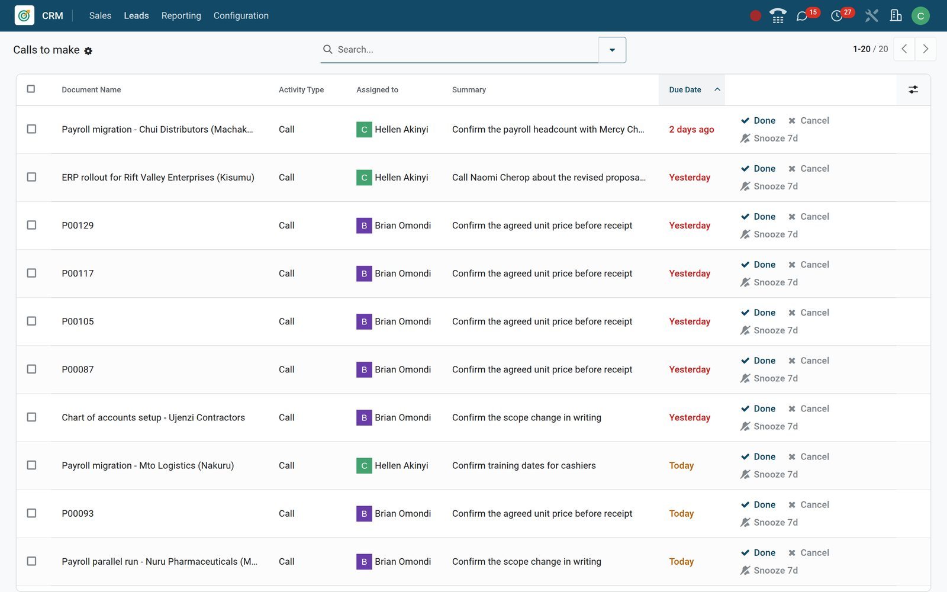Image resolution: width=947 pixels, height=592 pixels.
Task: Select the Mto Logistics row checkbox
Action: click(x=31, y=465)
